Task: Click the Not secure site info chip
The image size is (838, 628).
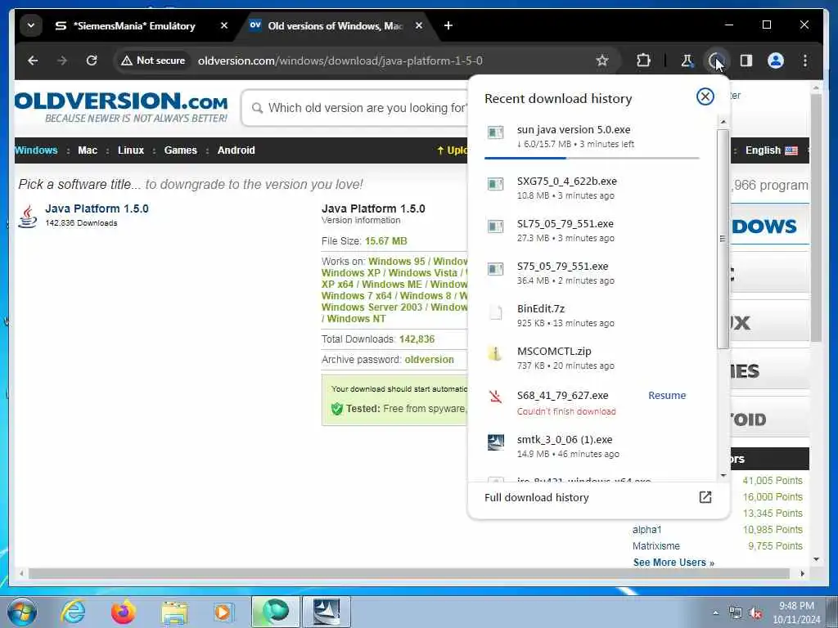Action: [x=153, y=61]
